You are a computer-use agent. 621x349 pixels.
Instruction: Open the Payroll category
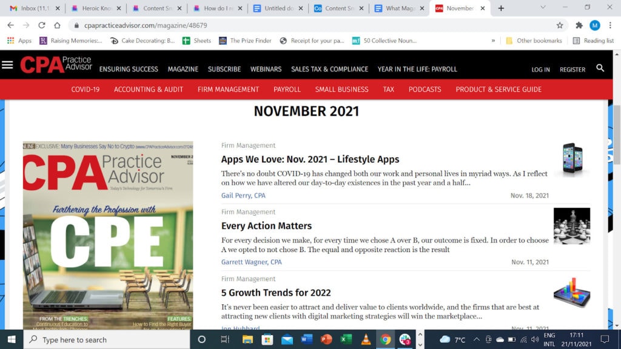(287, 90)
